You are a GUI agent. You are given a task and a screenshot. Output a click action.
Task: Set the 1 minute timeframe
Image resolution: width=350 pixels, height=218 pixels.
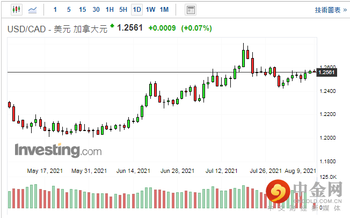coord(55,10)
